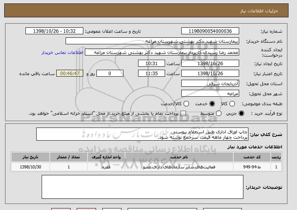The width and height of the screenshot is (297, 210).
Task: Click the buyer notes توضیحات خریدار text area
Action: 142,187
